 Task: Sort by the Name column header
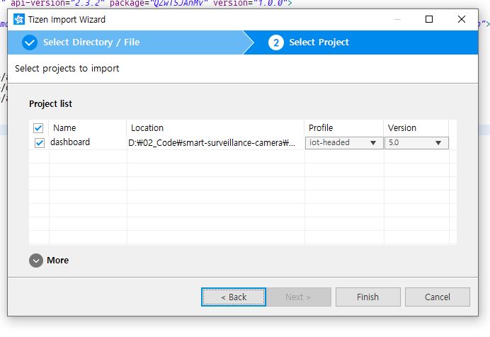click(88, 128)
